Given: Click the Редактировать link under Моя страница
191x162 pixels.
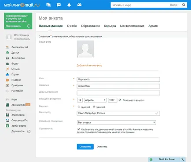Looking at the screenshot, I should tap(22, 39).
